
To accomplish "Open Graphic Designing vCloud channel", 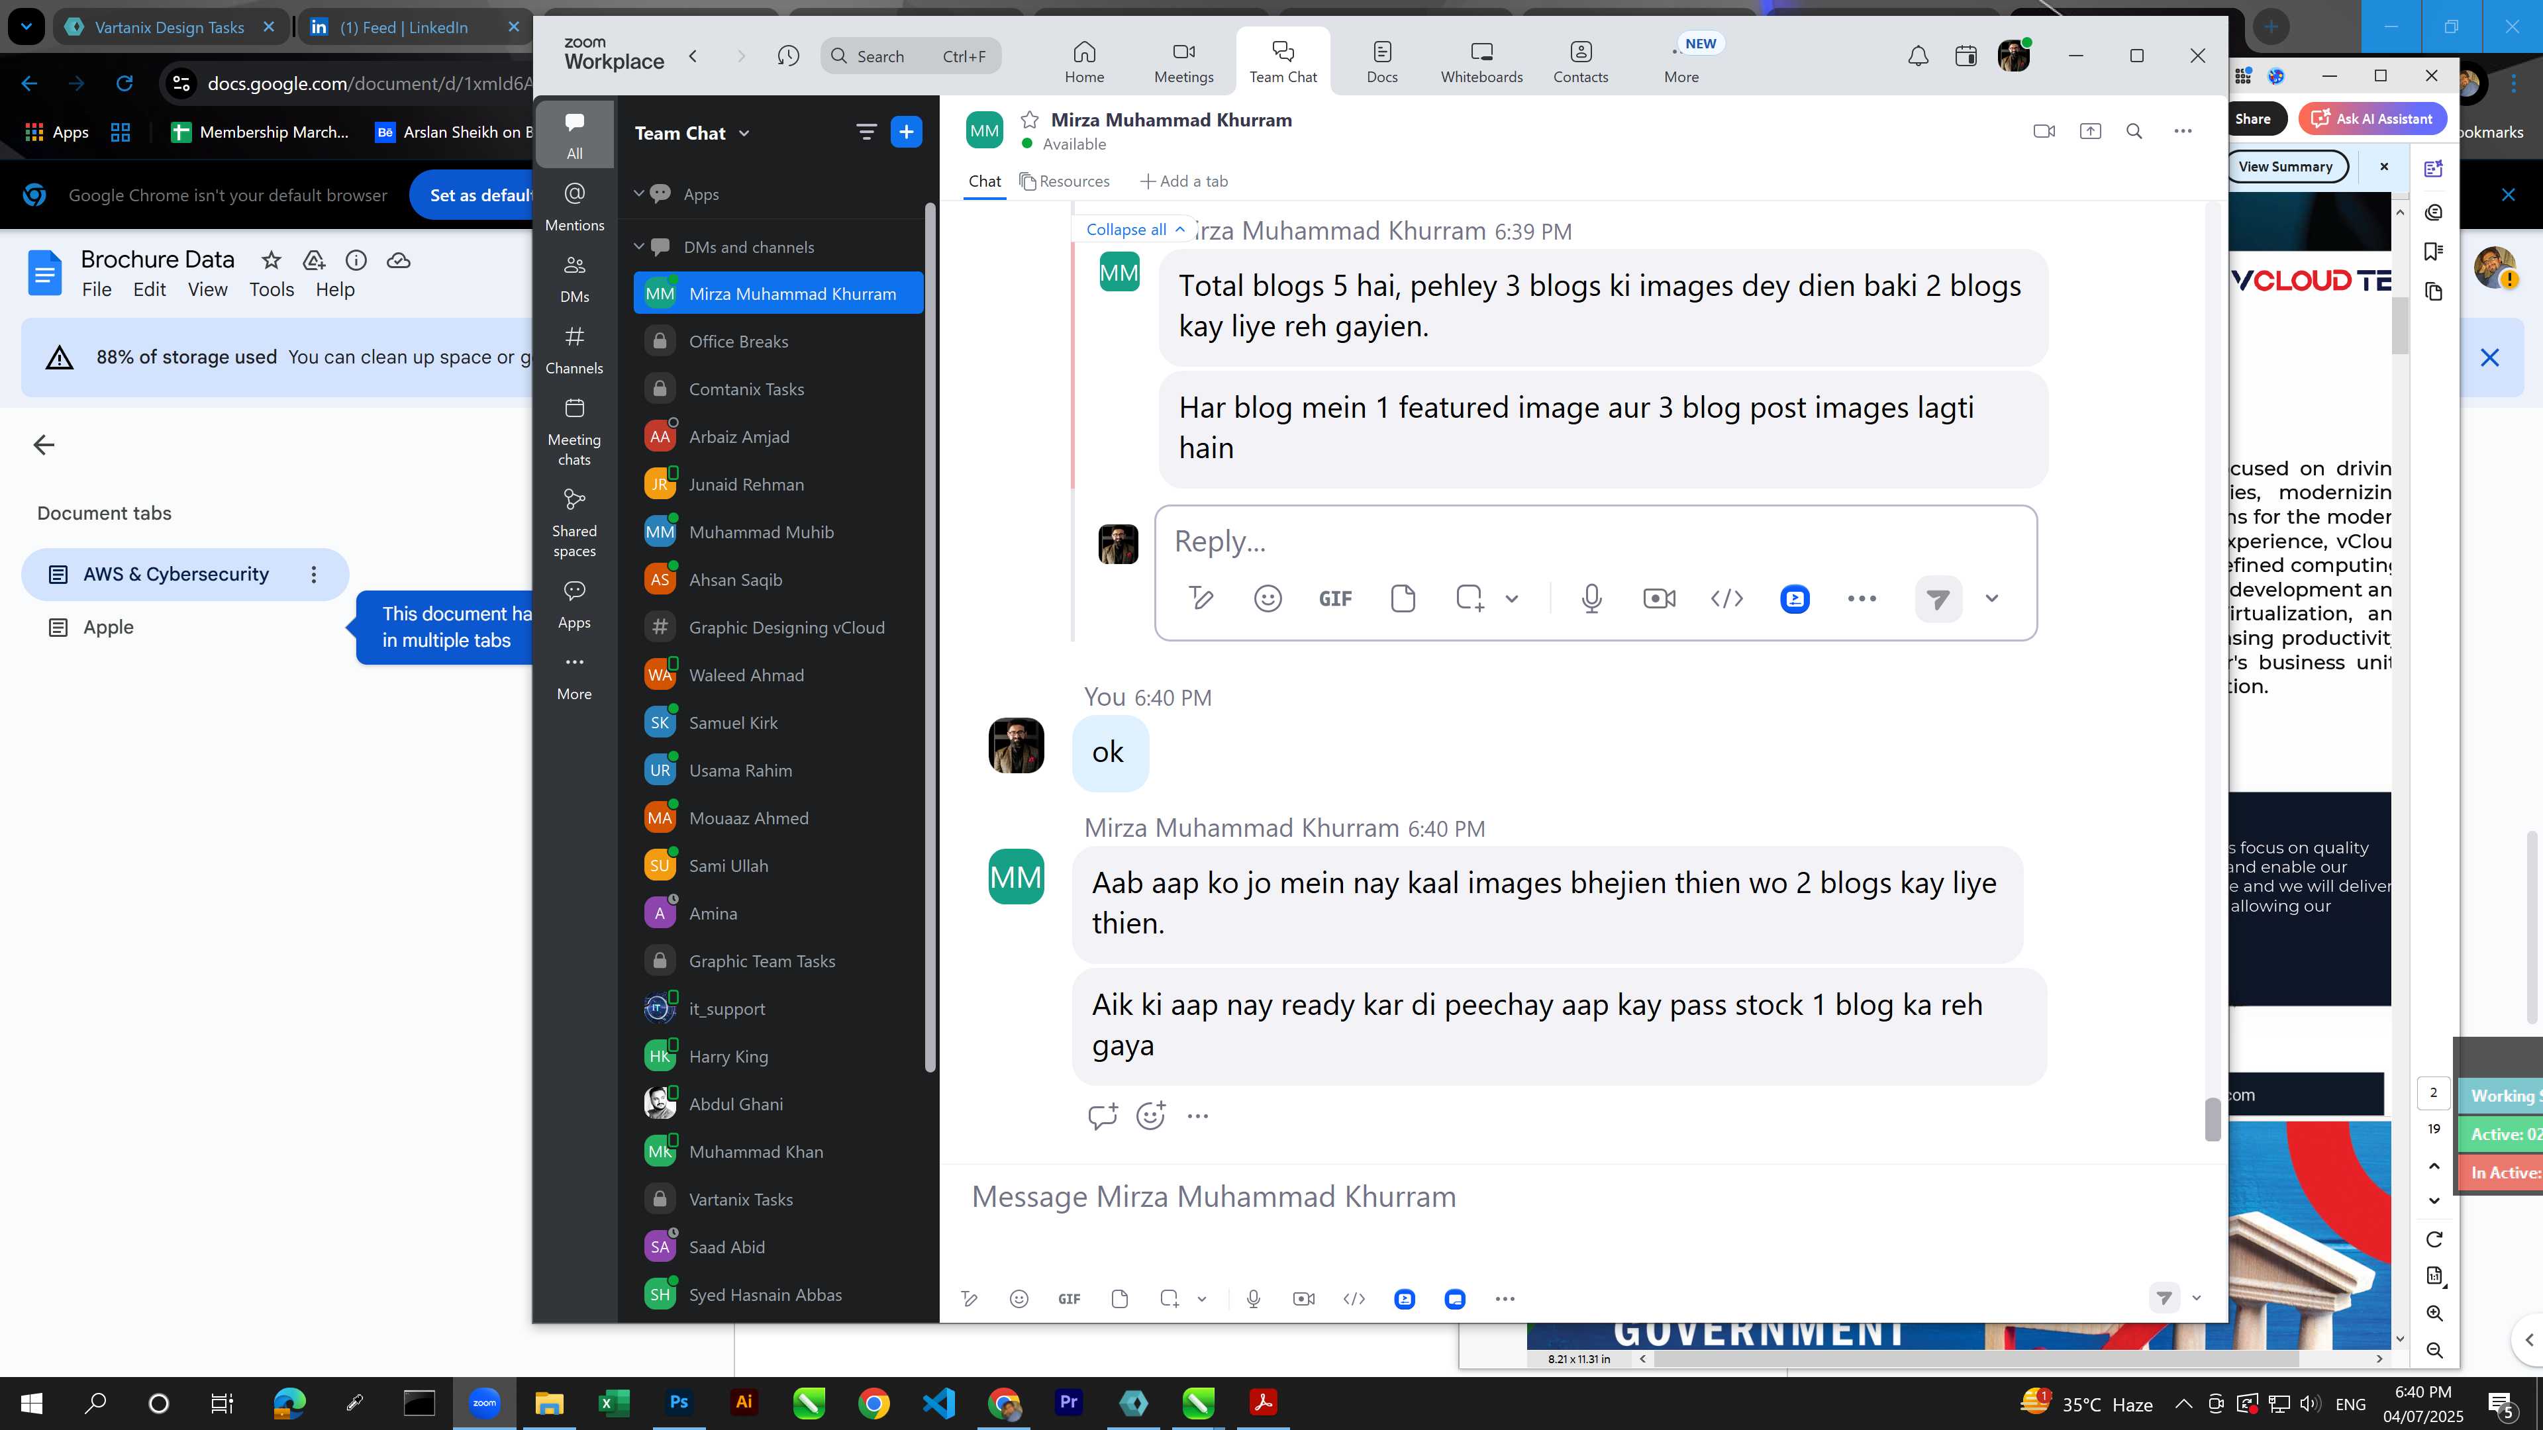I will pyautogui.click(x=778, y=627).
